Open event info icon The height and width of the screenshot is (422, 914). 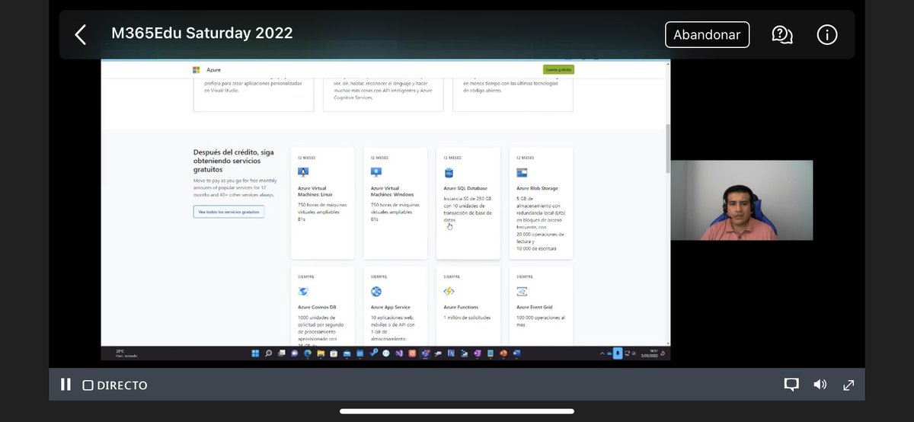click(827, 34)
